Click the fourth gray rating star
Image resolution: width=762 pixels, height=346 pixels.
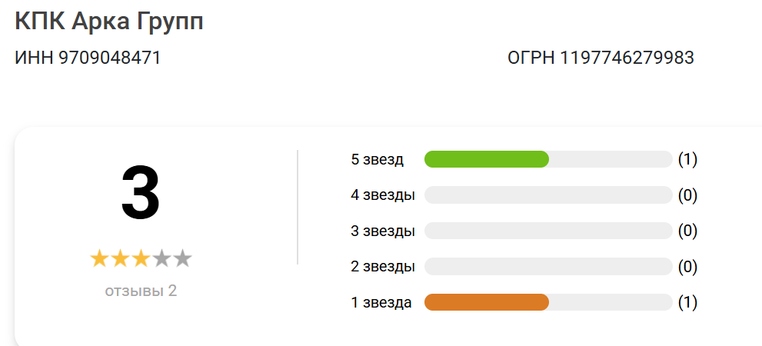(x=161, y=258)
